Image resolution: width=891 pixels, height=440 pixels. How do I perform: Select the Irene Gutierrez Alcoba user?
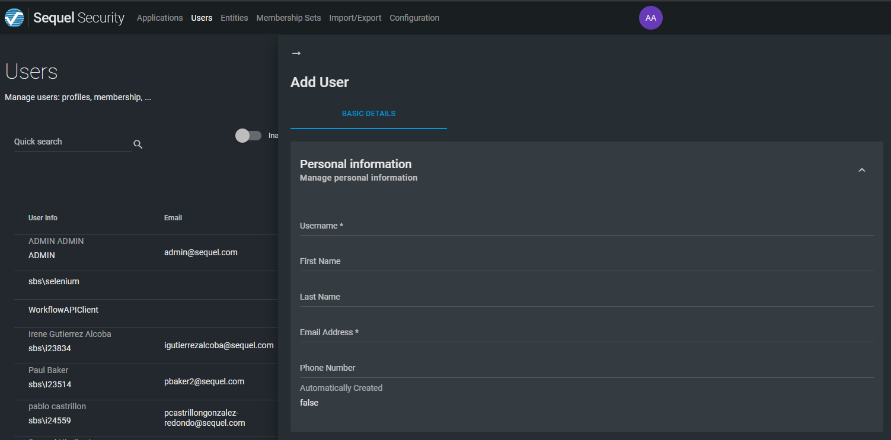tap(146, 346)
